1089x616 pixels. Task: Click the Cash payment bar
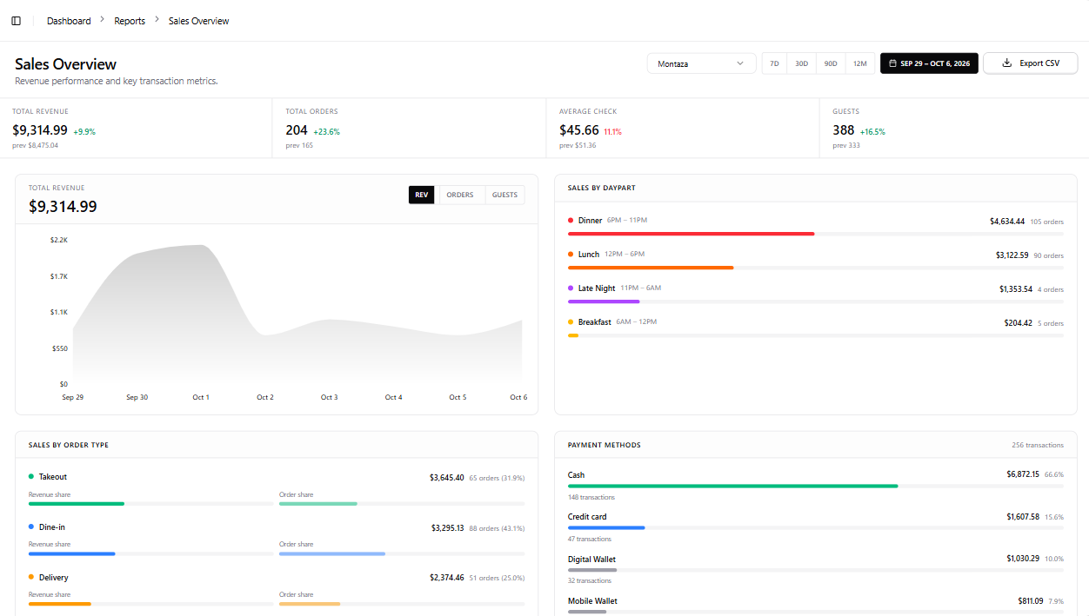[x=815, y=487]
